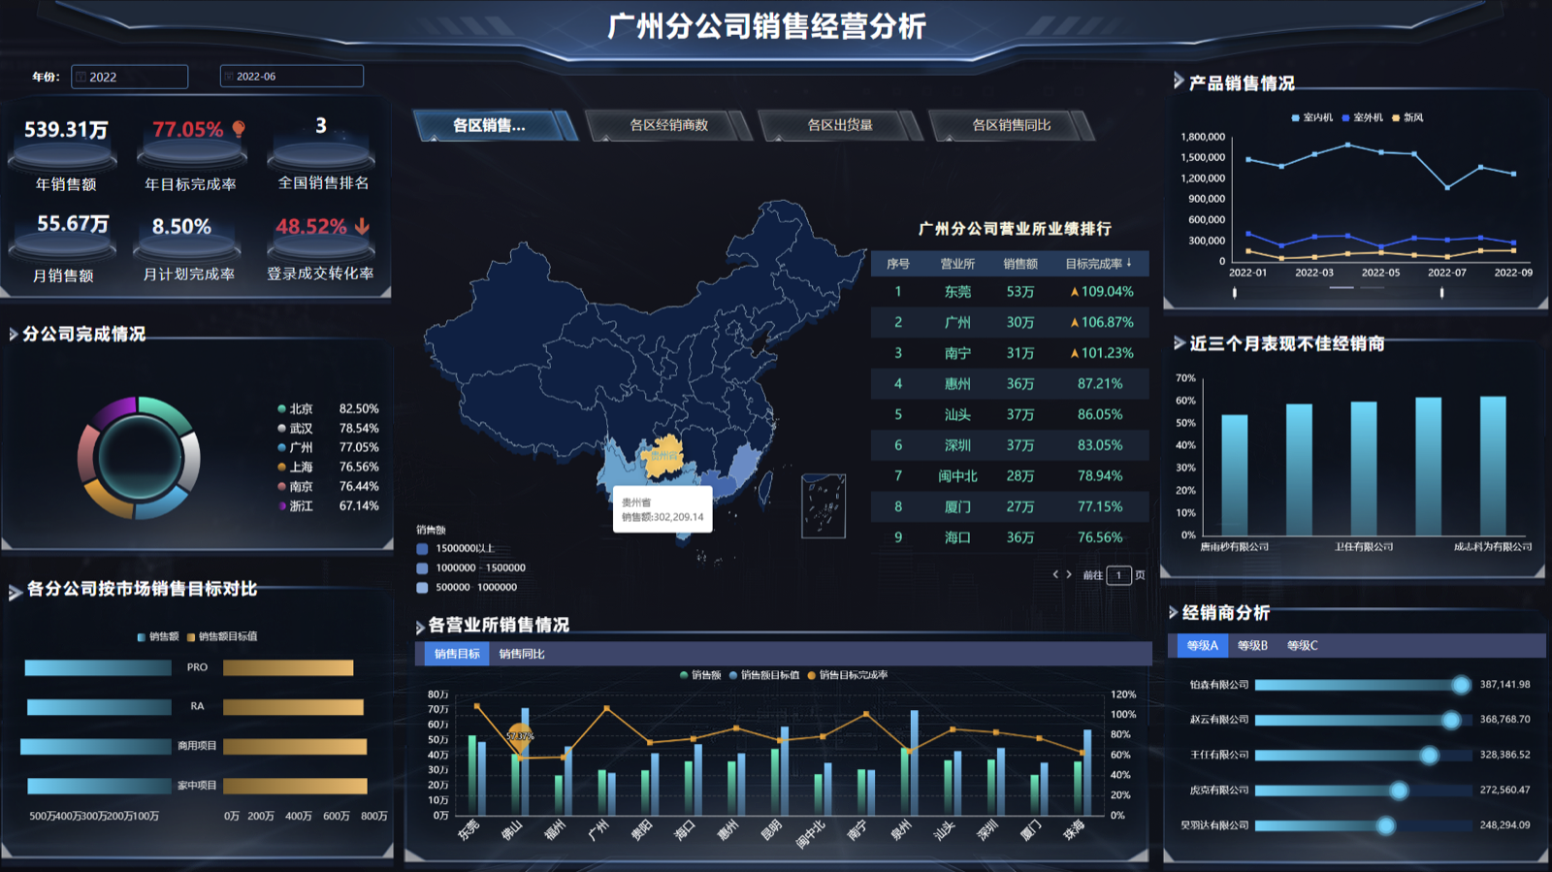Click 闽中北 in the ranking table

(x=957, y=476)
